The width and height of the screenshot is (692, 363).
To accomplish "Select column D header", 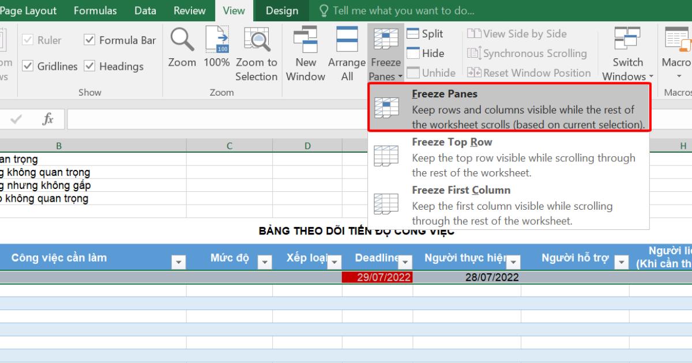I will pyautogui.click(x=307, y=146).
